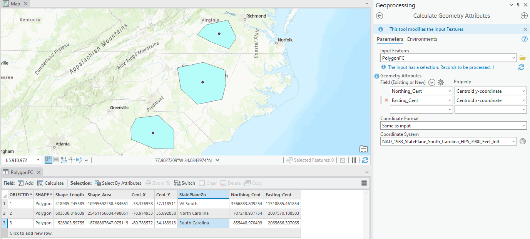Select the Parameters tab

(390, 39)
